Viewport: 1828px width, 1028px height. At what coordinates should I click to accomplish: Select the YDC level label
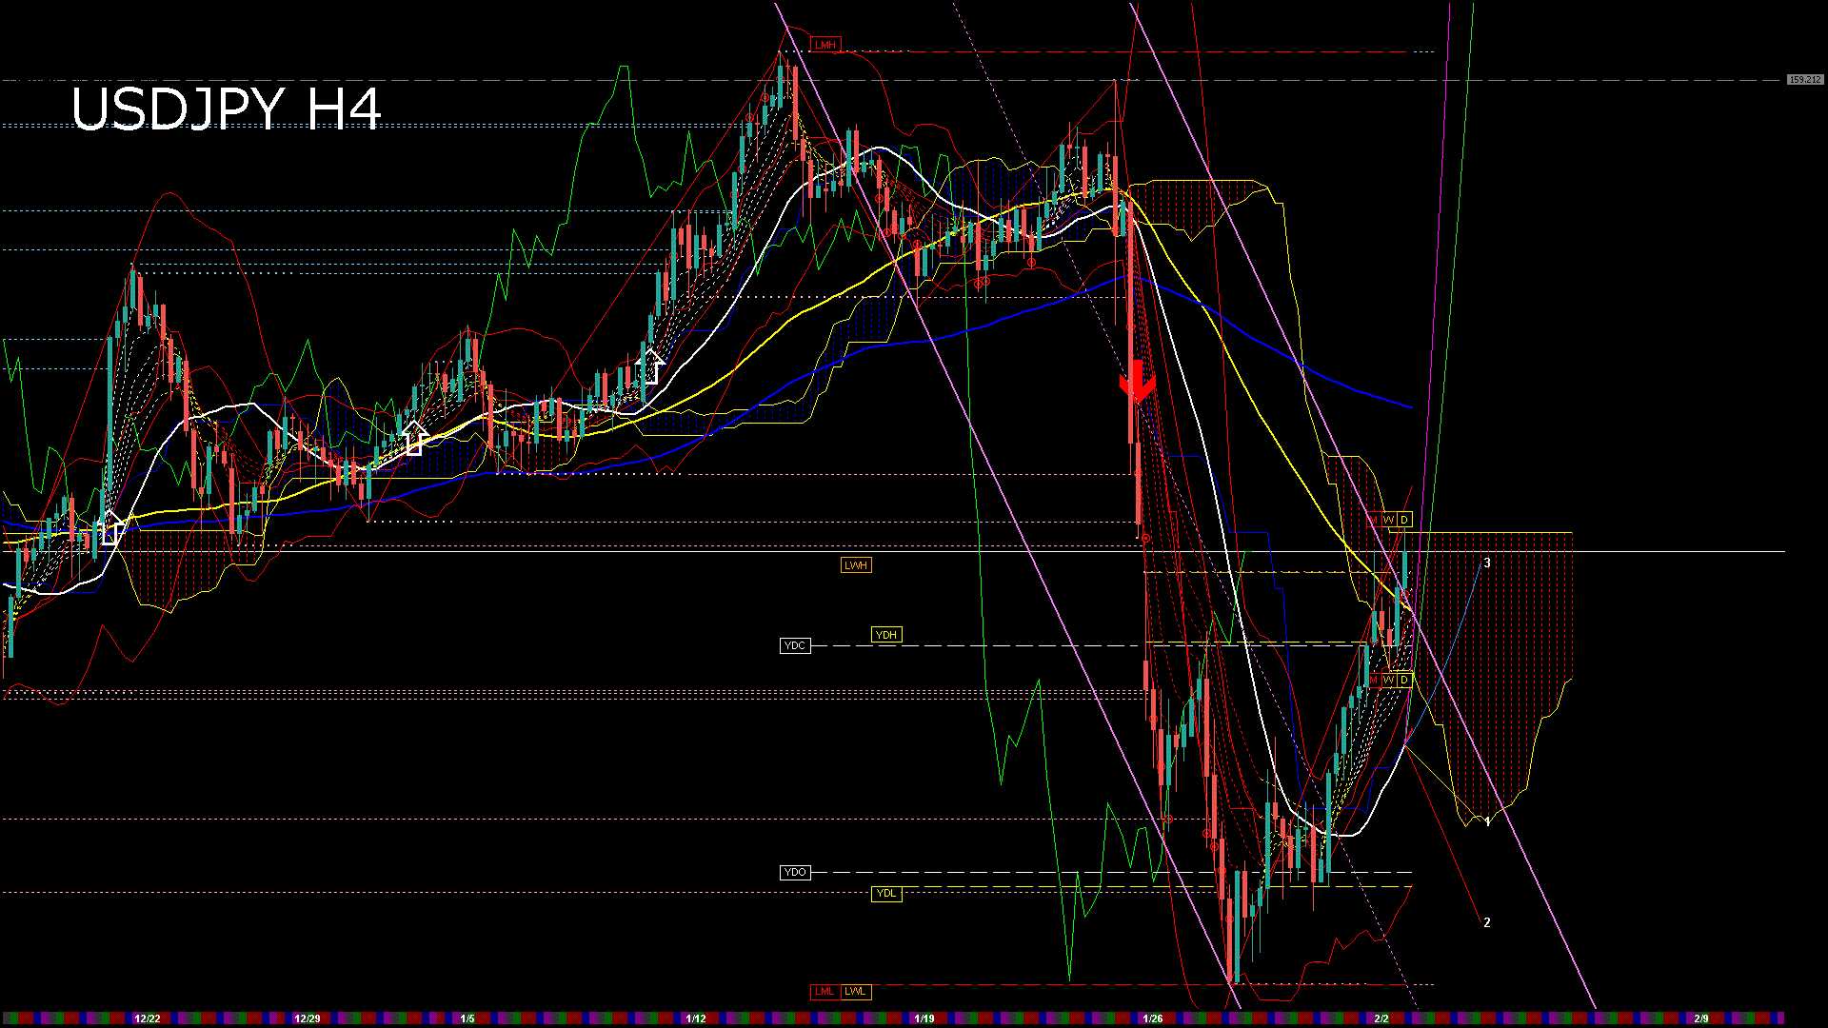click(x=795, y=646)
